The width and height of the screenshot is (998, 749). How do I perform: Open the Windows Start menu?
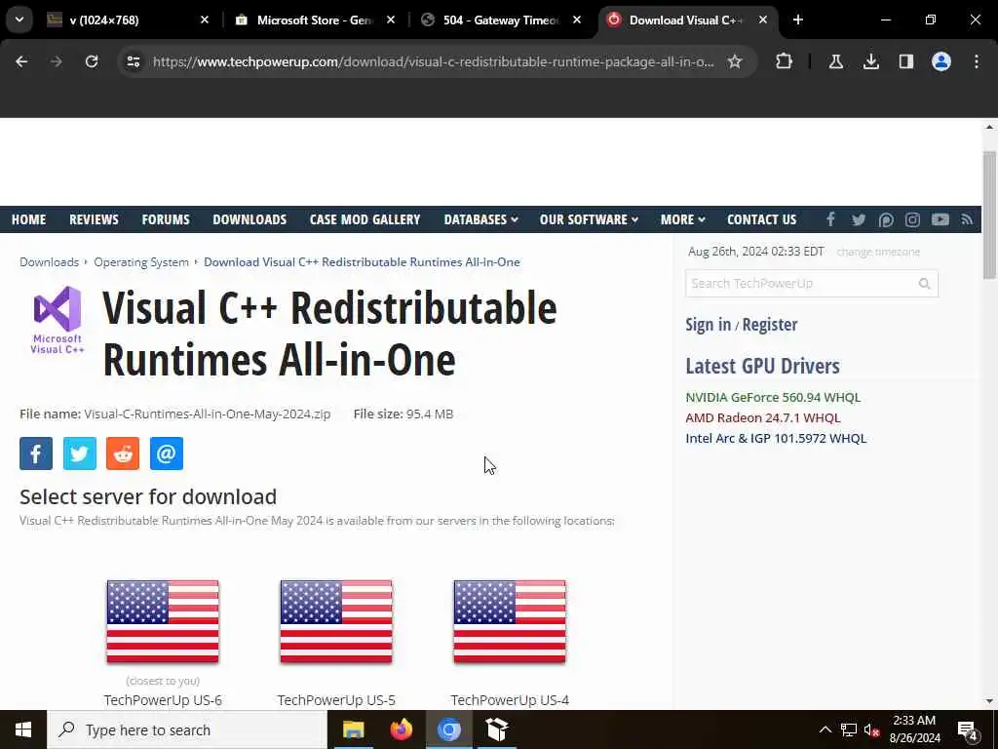23,729
